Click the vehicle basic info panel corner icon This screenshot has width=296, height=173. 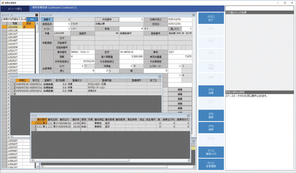tap(193, 15)
